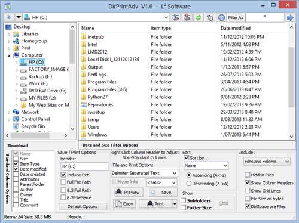Expand the MY FILES (L:) drive node

pos(17,98)
